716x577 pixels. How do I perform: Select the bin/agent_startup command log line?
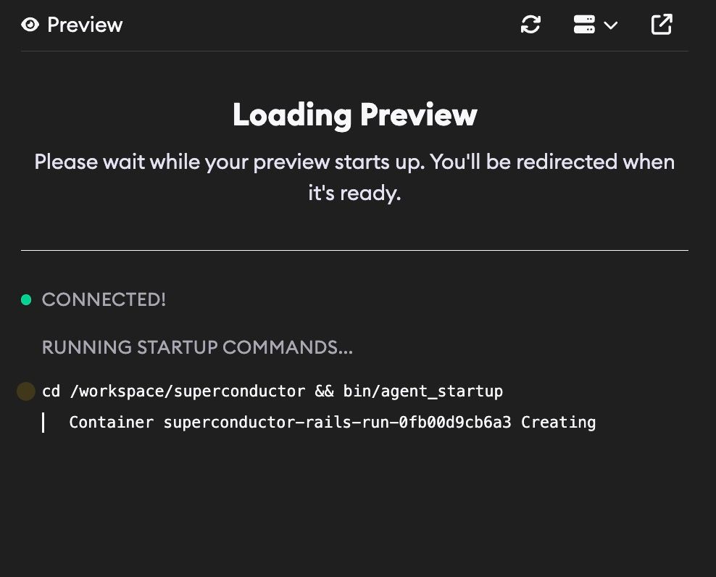tap(272, 391)
